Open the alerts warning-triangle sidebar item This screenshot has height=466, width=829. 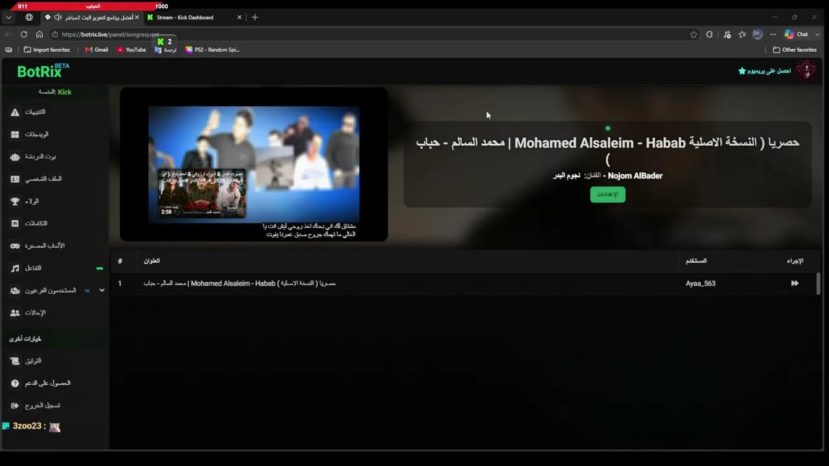point(15,112)
